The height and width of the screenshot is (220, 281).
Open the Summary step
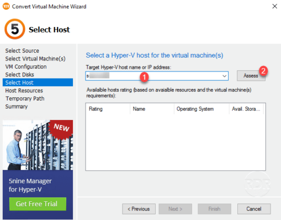click(17, 107)
